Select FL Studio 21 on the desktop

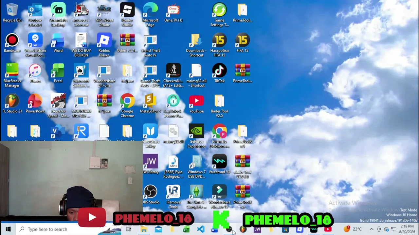tap(12, 104)
